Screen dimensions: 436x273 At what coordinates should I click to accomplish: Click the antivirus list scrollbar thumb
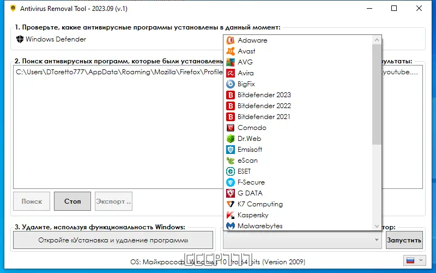point(377,94)
